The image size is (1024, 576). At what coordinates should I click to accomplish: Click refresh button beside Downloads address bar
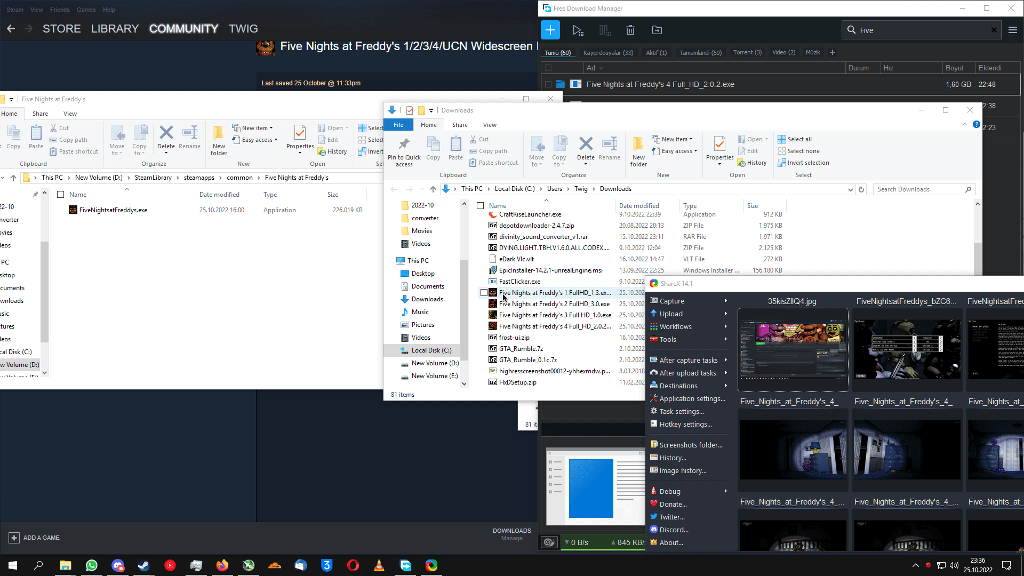861,189
